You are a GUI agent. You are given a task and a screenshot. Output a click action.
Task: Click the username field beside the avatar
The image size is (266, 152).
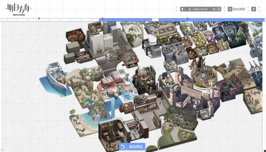198,9
